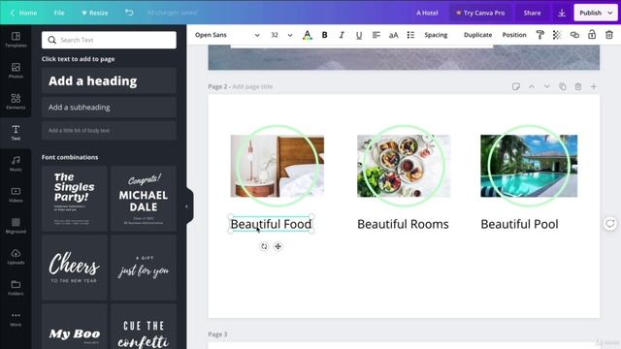Open the Spacing options
621x349 pixels.
436,35
